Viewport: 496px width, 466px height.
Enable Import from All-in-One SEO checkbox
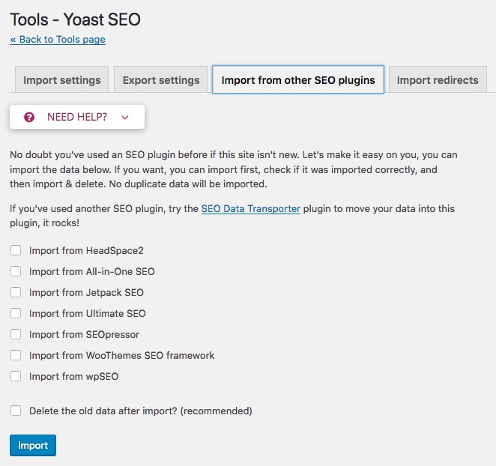[16, 271]
